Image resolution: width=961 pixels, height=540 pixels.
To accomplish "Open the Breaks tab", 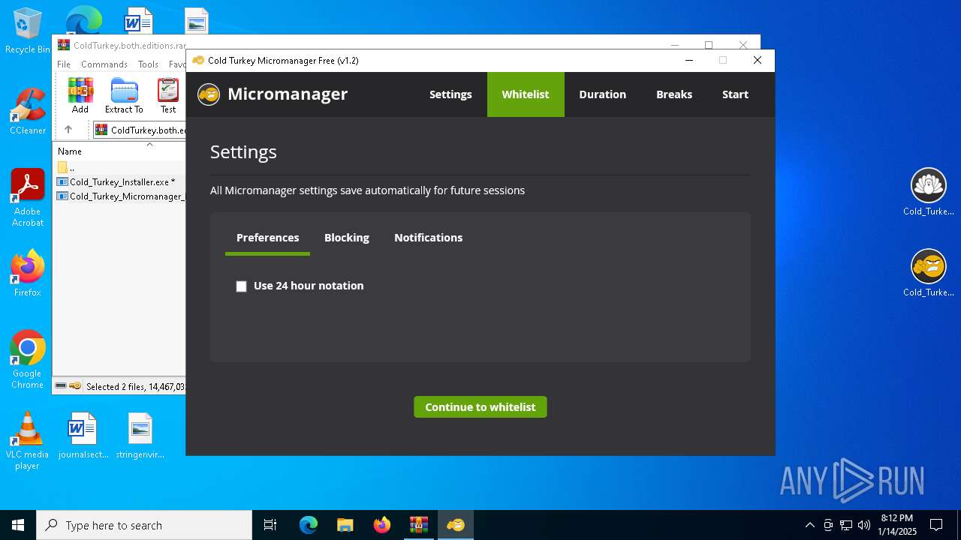I will [x=674, y=94].
